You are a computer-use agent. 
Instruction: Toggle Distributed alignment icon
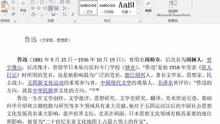point(56,8)
